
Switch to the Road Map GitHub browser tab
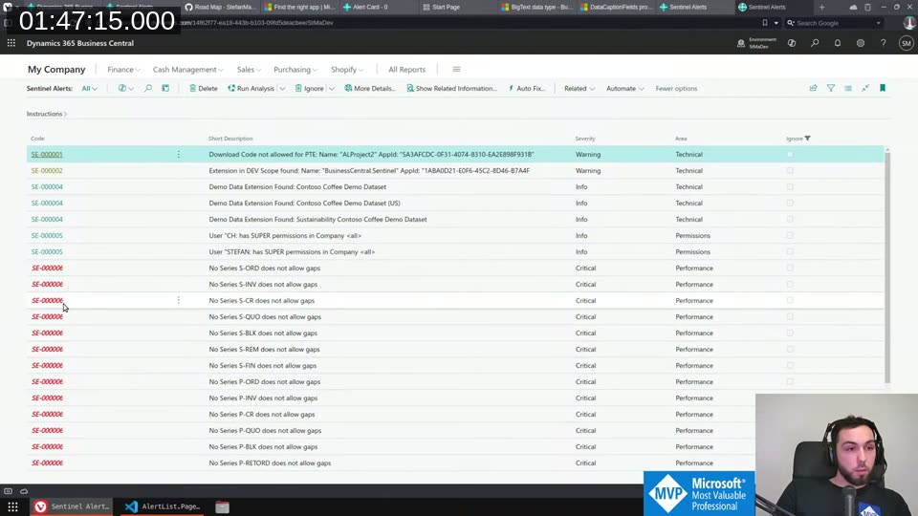220,7
